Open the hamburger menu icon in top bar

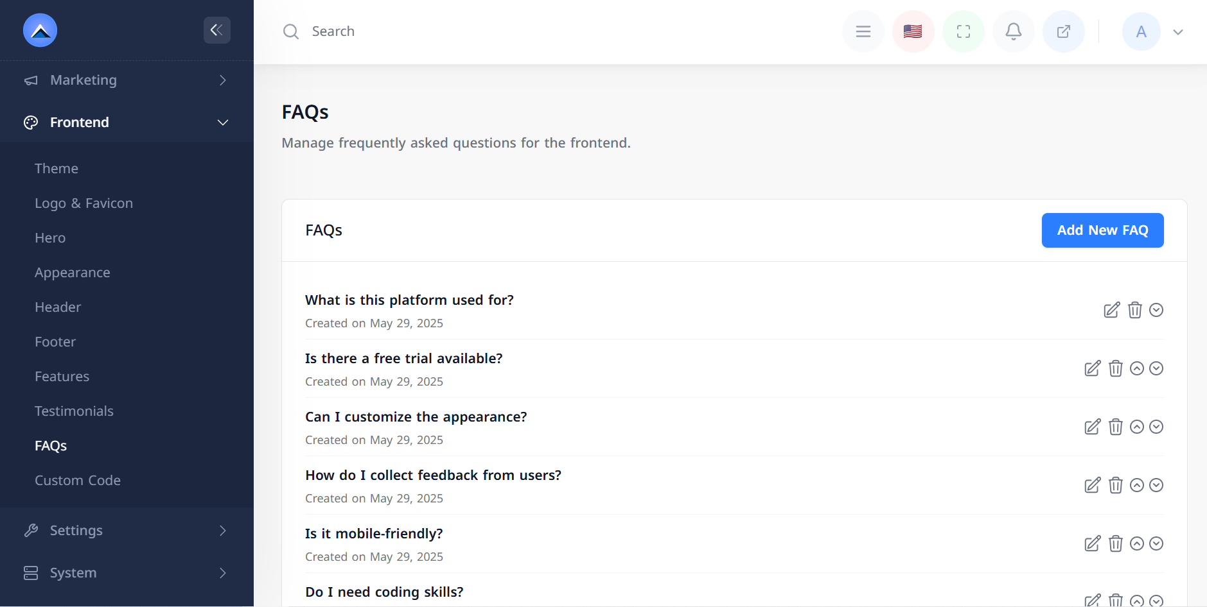[x=863, y=31]
